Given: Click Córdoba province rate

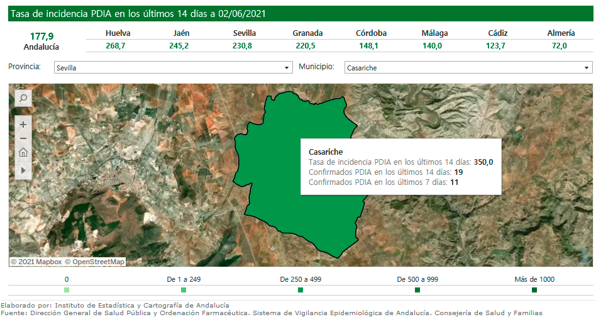Looking at the screenshot, I should (x=371, y=46).
